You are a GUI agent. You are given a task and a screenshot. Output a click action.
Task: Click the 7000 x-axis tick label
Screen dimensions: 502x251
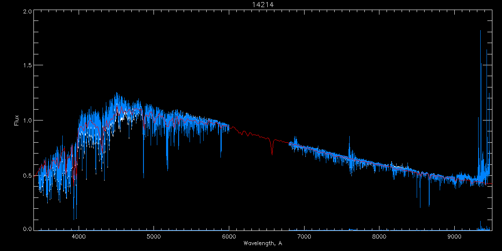click(304, 236)
